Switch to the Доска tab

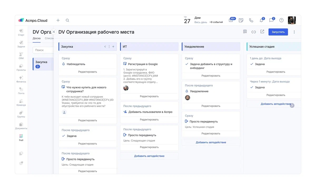(37, 38)
